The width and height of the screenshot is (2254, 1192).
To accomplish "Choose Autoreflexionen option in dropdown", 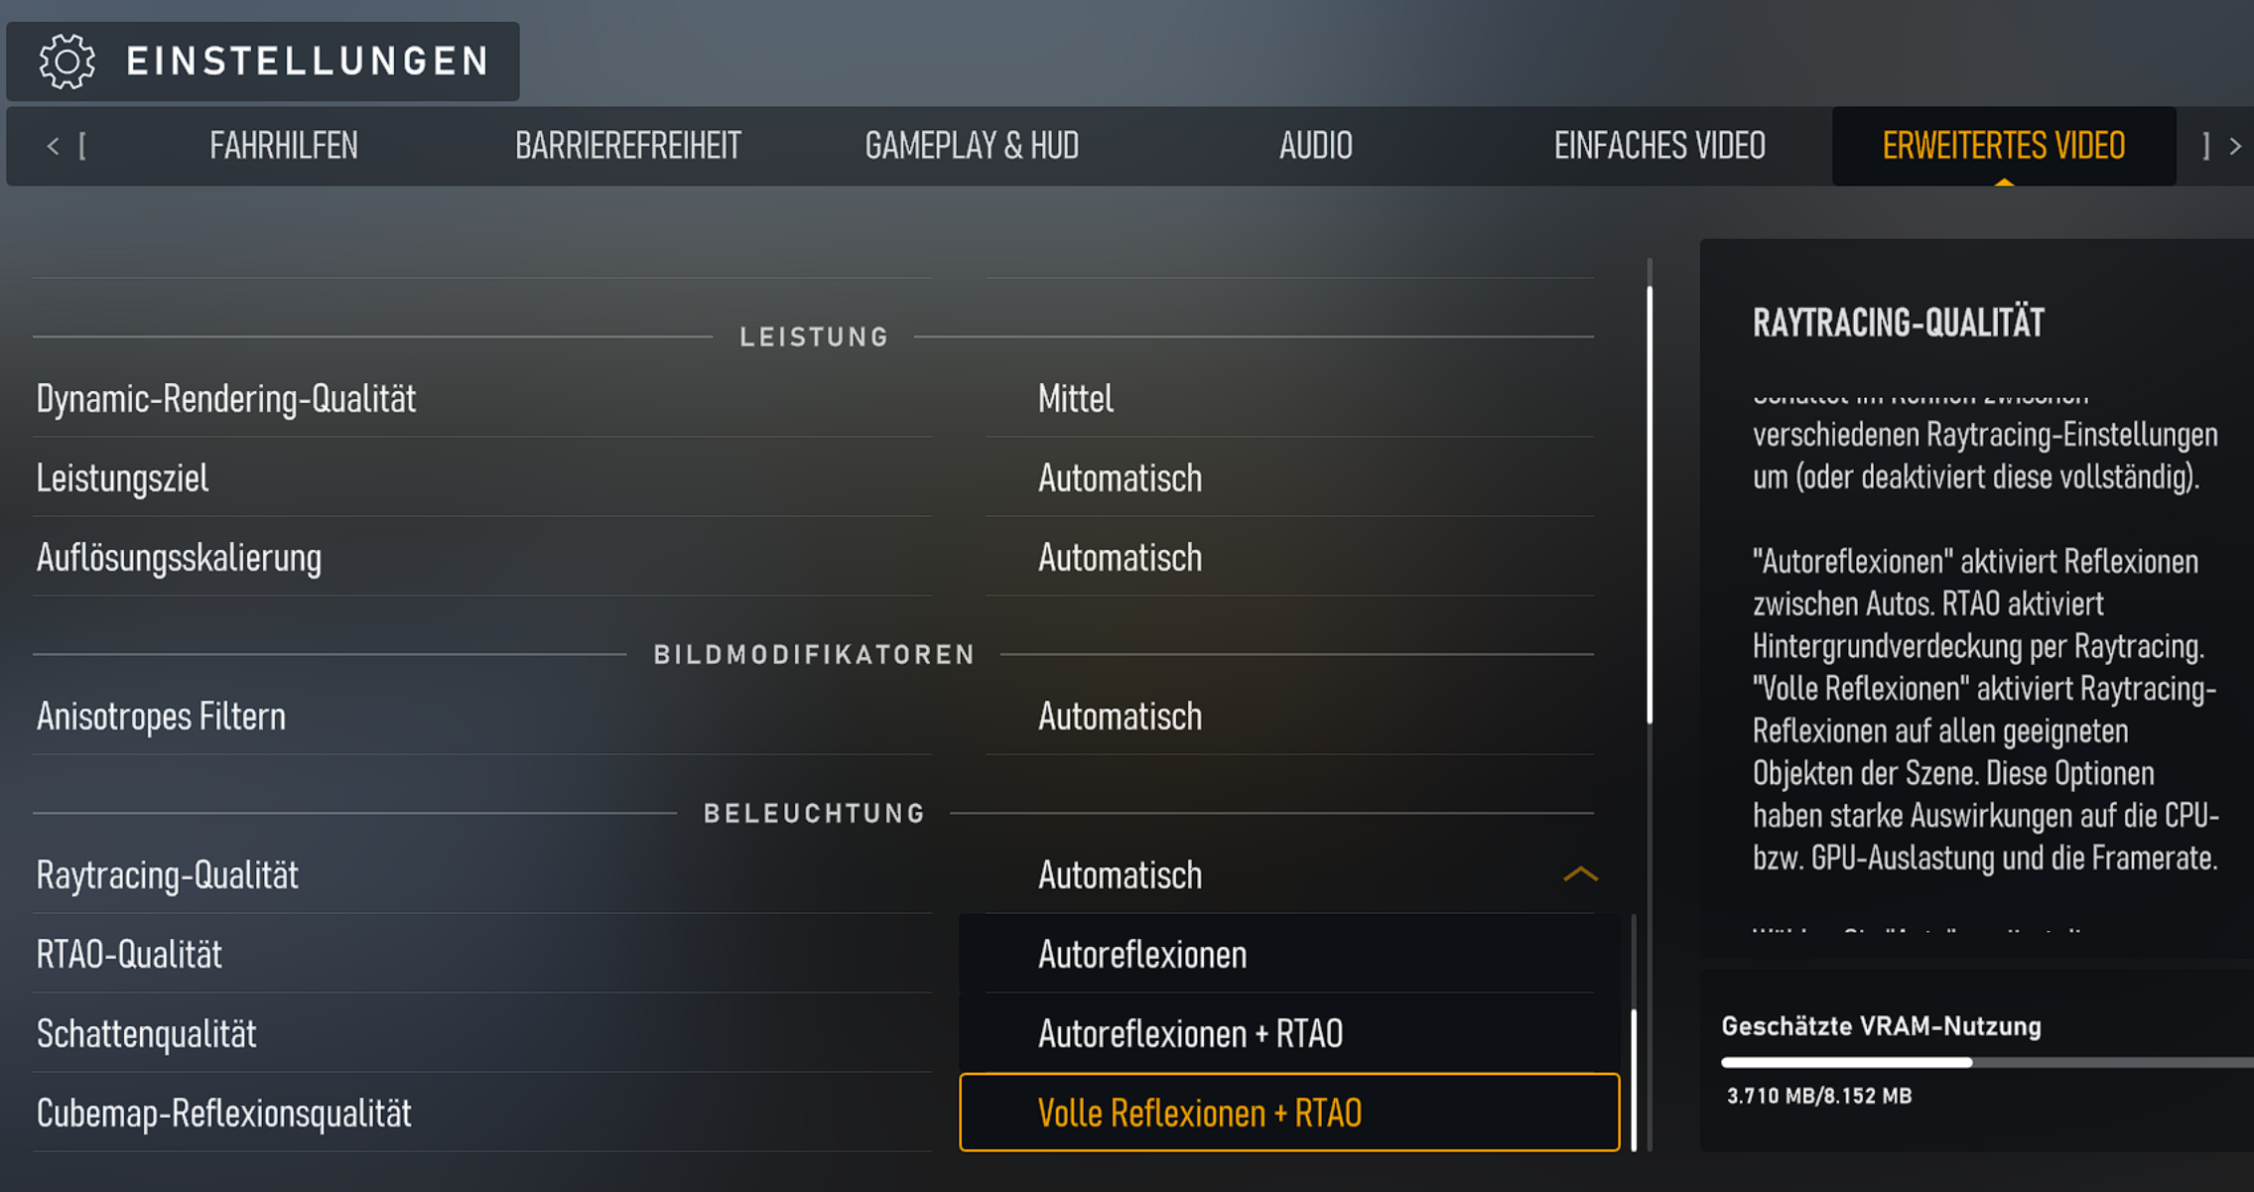I will tap(1289, 954).
